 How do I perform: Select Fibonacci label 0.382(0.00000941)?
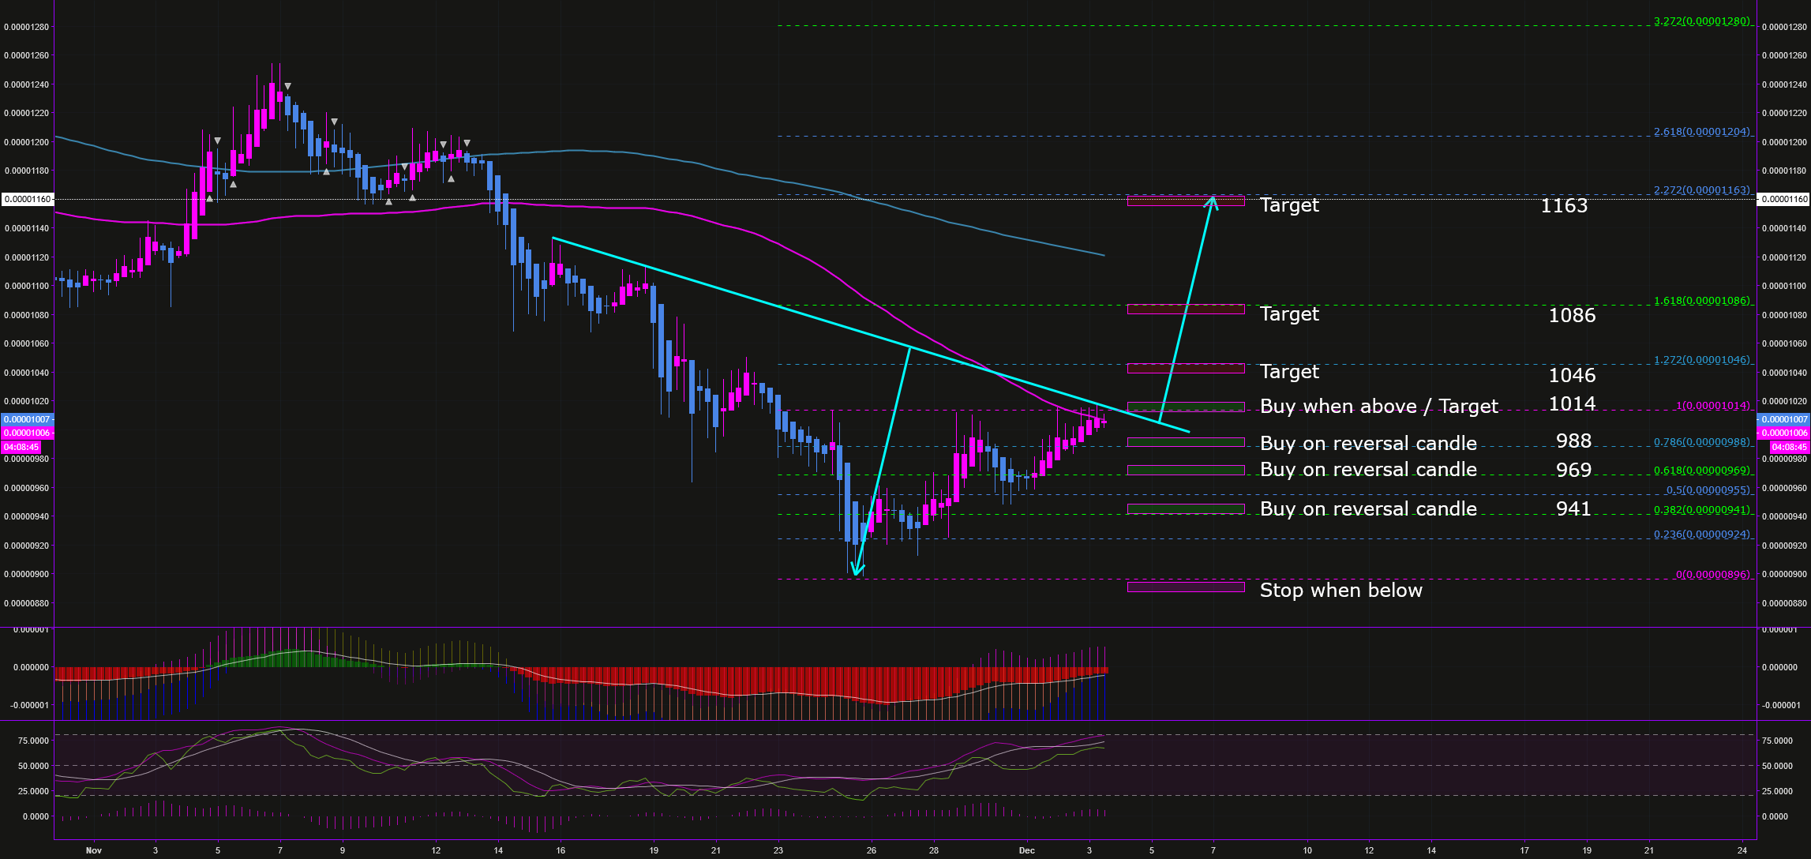(1701, 510)
